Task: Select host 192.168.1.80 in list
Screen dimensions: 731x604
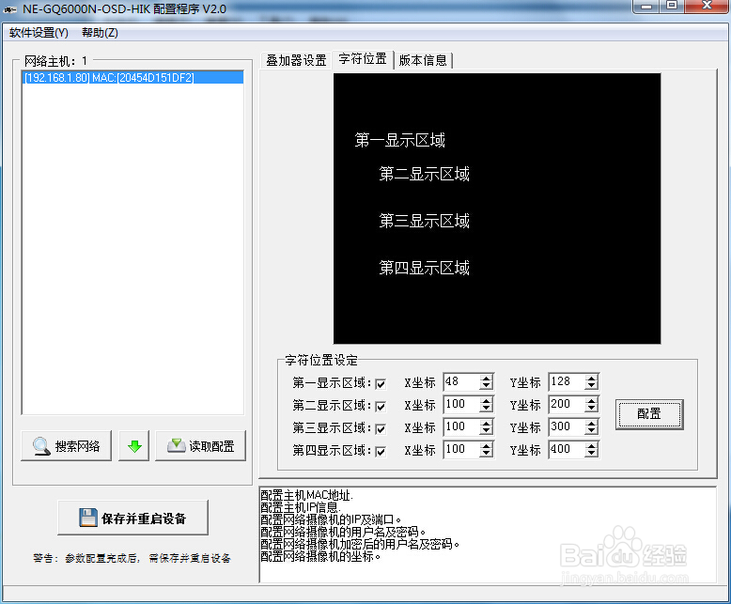Action: [x=132, y=77]
